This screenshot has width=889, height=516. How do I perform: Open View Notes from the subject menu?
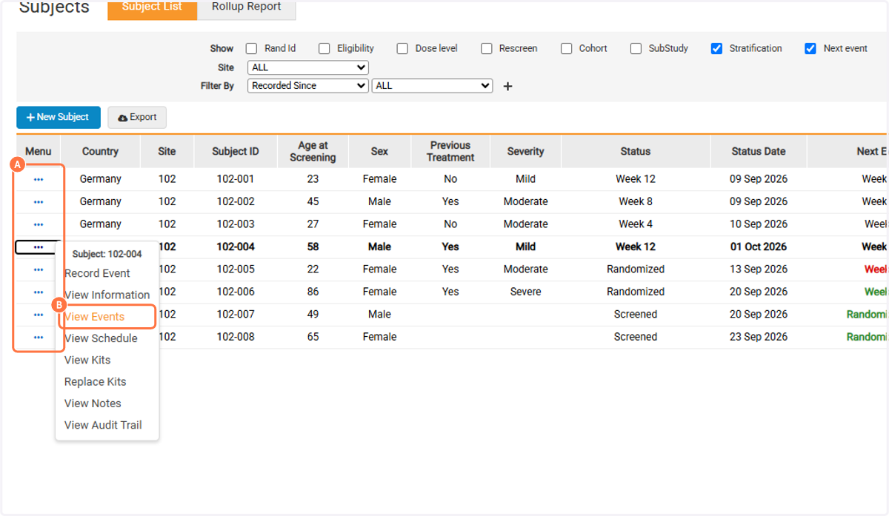coord(93,403)
